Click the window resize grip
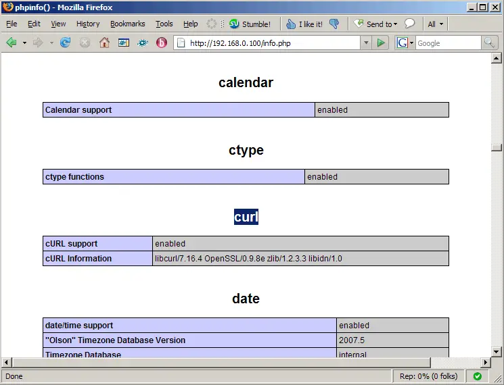This screenshot has height=385, width=504. pyautogui.click(x=497, y=378)
